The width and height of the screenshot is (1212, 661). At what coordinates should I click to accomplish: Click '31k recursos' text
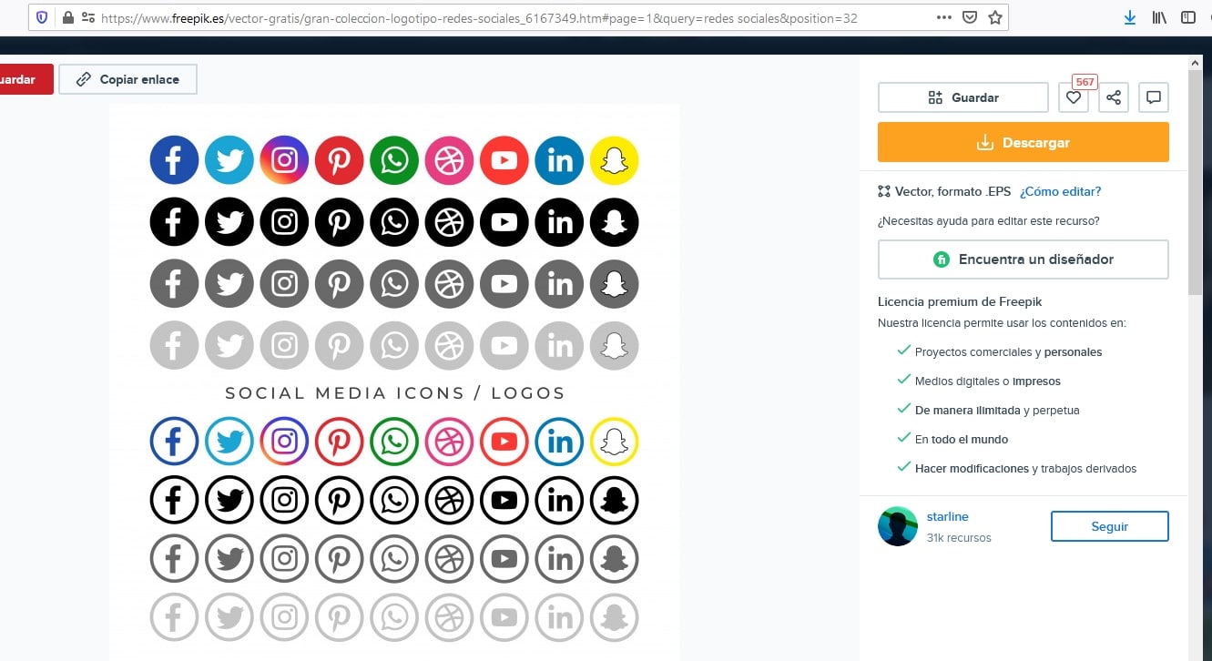958,538
